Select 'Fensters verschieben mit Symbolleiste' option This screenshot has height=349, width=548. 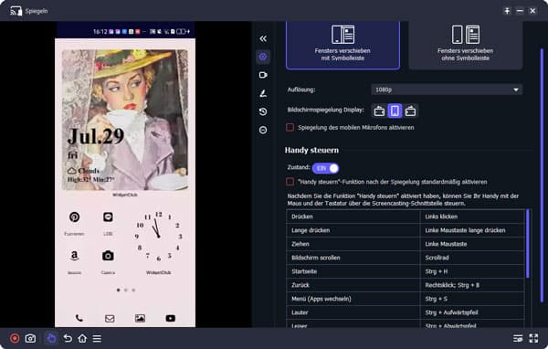click(x=342, y=45)
